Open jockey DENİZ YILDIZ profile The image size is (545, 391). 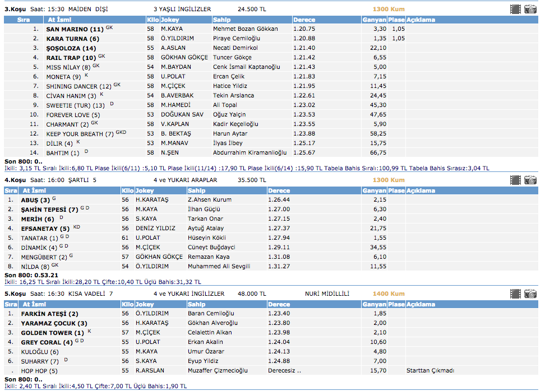coord(155,229)
